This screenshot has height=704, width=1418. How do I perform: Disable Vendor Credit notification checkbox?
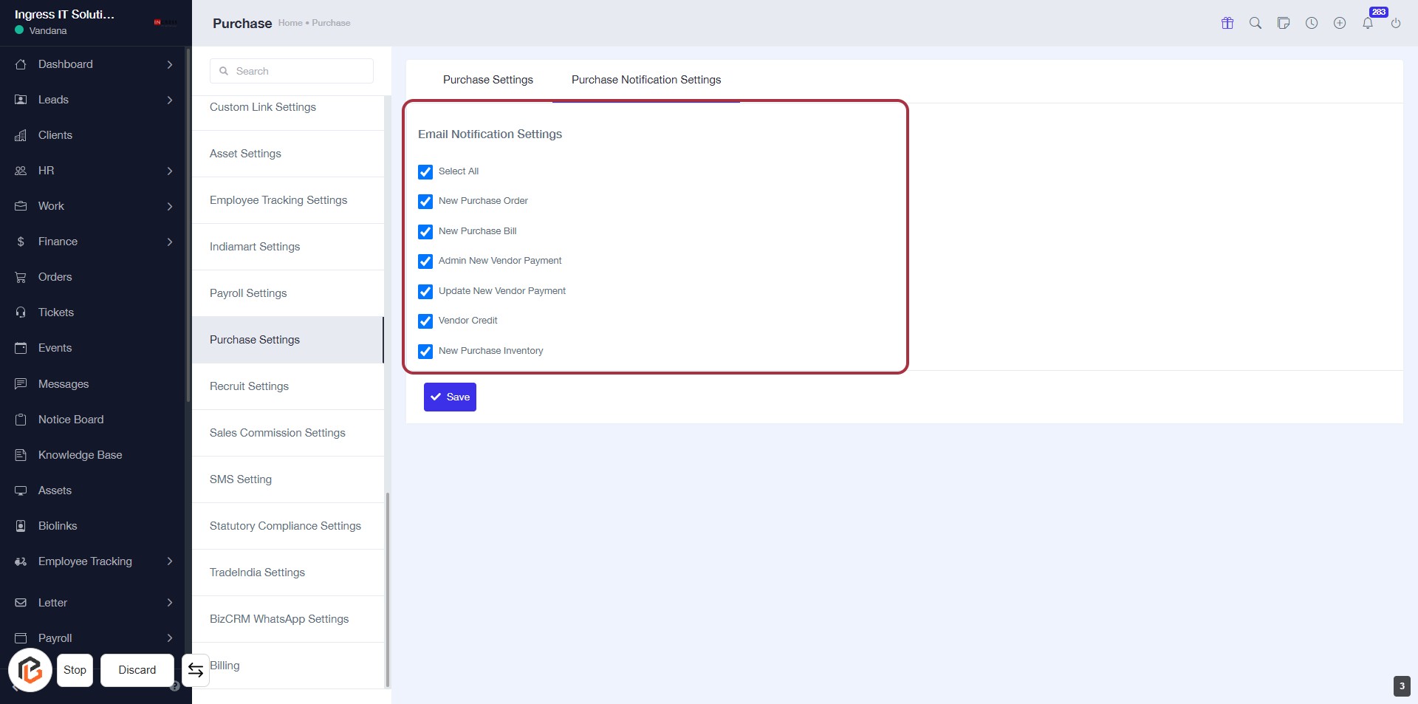click(x=425, y=321)
